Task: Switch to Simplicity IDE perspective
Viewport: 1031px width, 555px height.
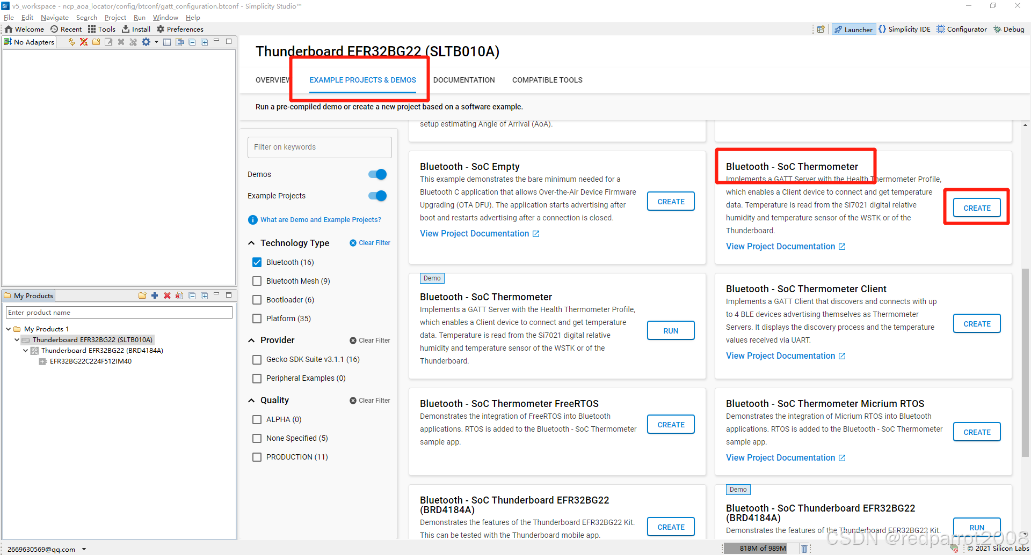Action: pyautogui.click(x=904, y=29)
